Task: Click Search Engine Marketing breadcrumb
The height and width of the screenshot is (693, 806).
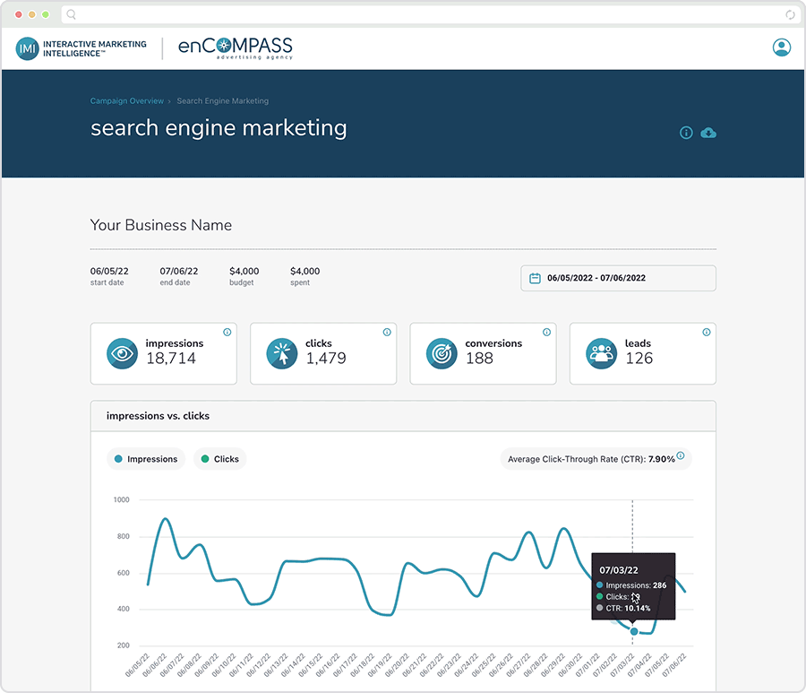Action: pyautogui.click(x=222, y=101)
